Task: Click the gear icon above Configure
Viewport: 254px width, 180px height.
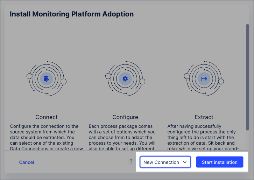Action: 125,79
